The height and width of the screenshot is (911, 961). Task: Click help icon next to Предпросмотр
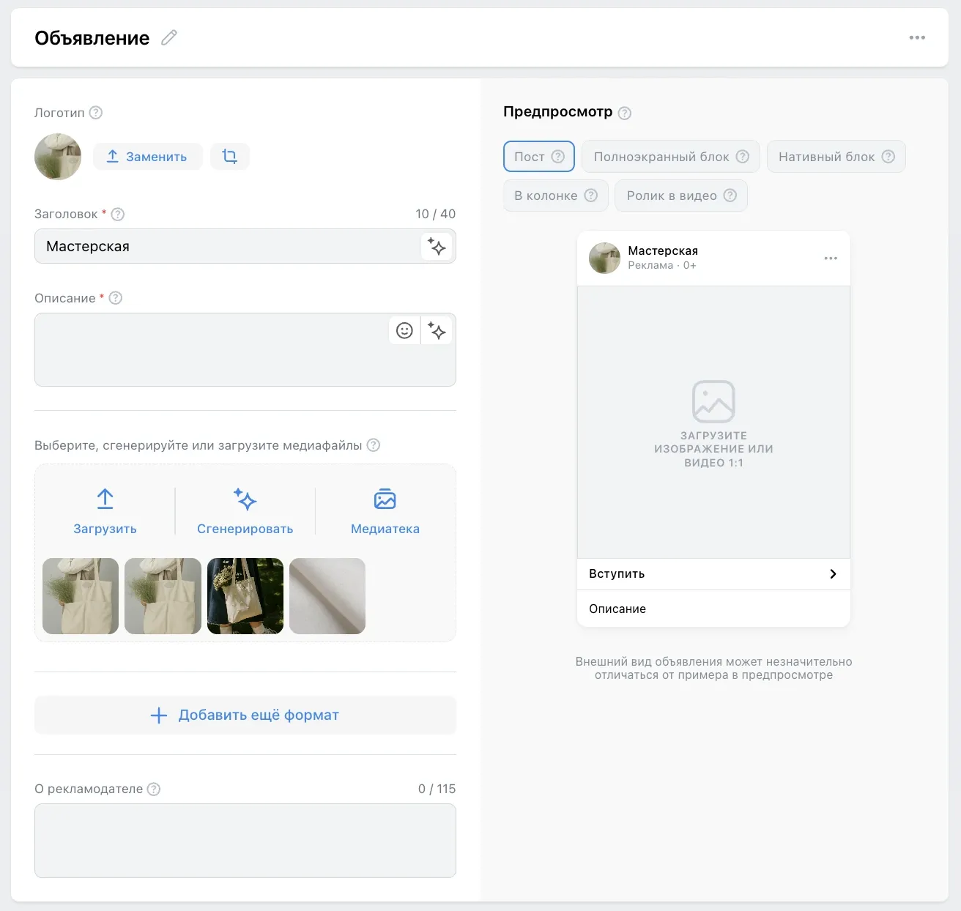click(625, 113)
